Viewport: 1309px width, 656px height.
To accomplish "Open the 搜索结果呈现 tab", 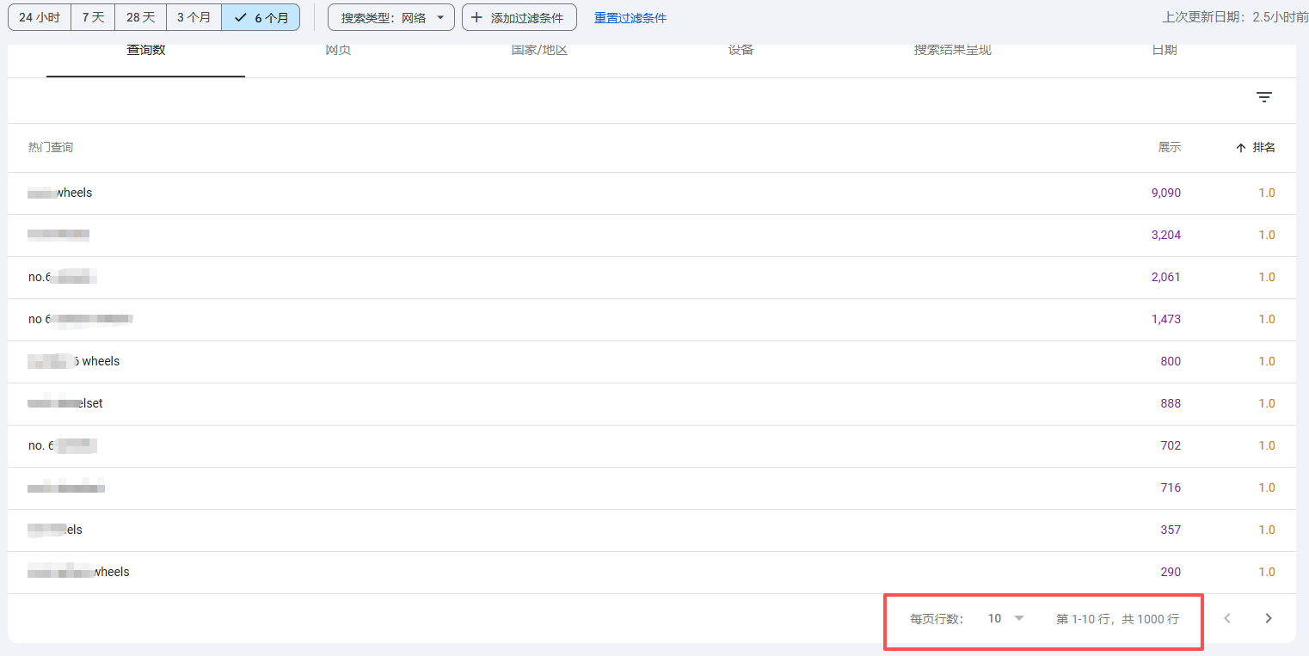I will (952, 51).
